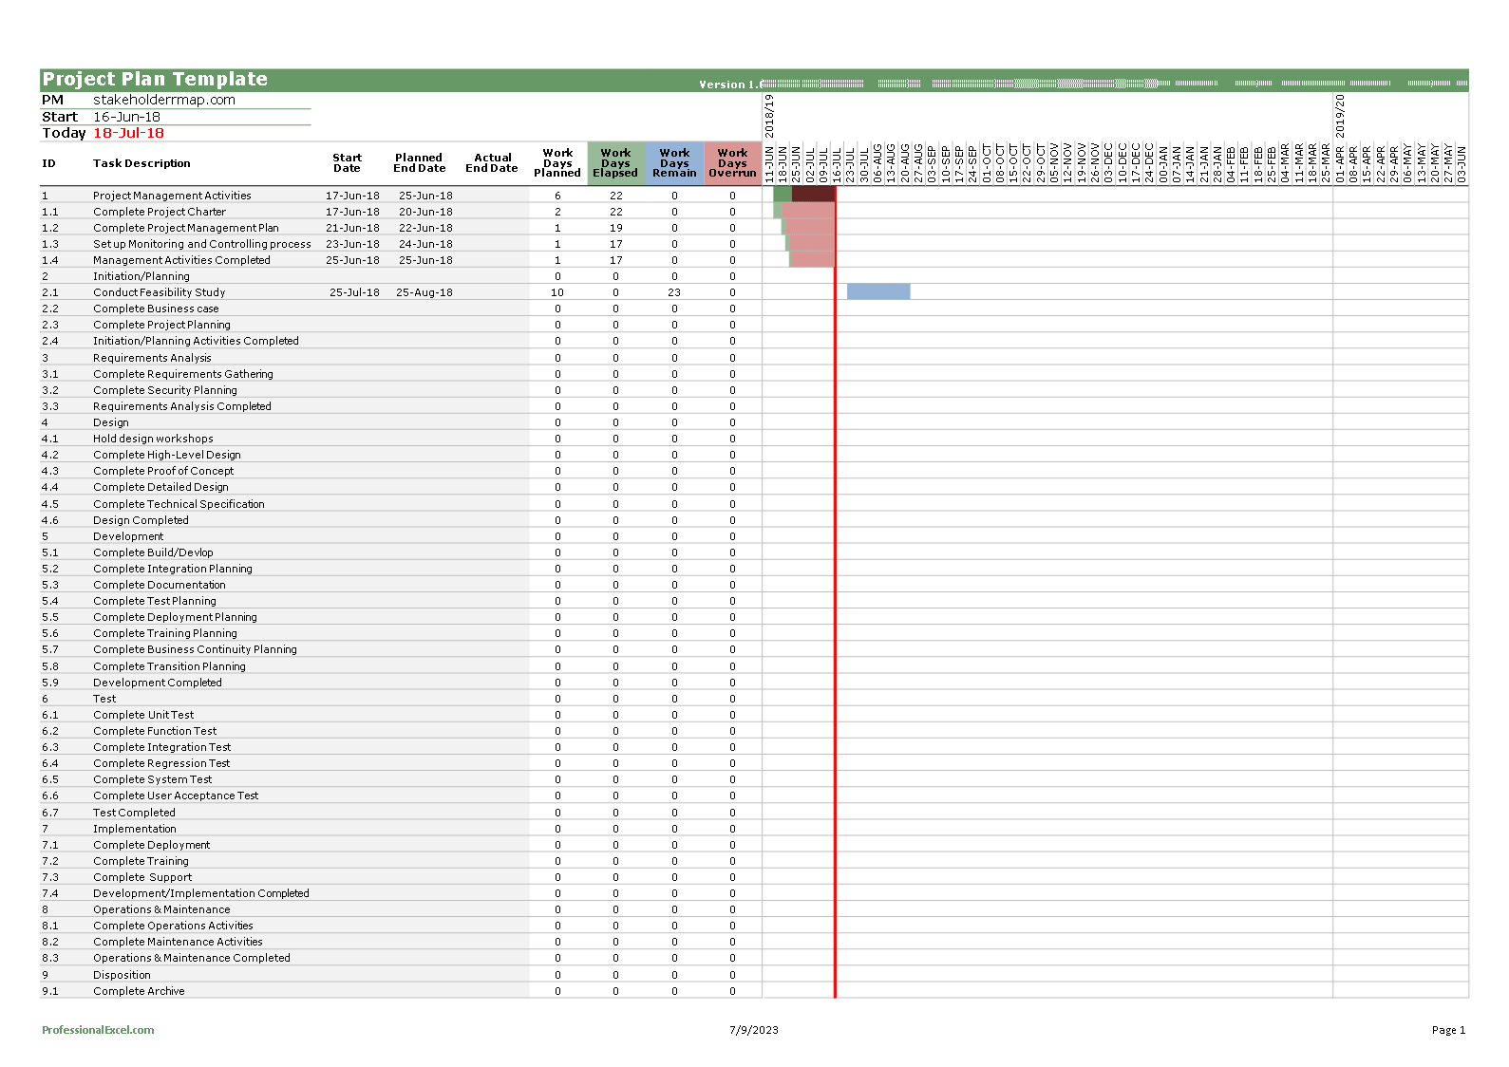Click the Actual End Date column header

(x=492, y=163)
